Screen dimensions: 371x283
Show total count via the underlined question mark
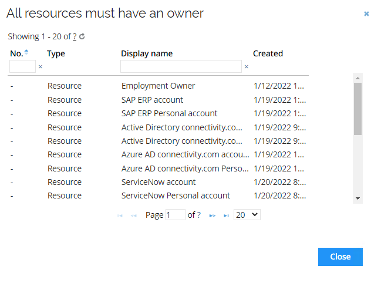[x=75, y=36]
